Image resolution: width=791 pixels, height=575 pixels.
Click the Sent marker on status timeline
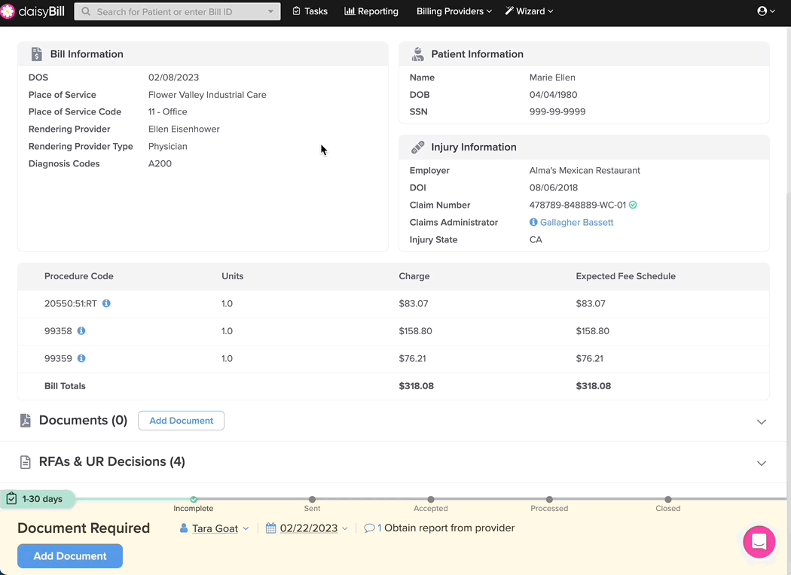click(313, 500)
